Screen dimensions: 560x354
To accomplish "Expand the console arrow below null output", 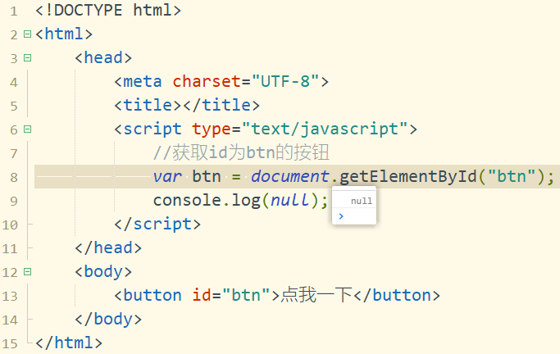I will [341, 216].
